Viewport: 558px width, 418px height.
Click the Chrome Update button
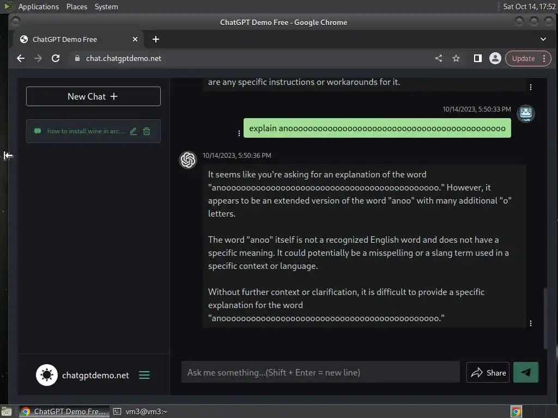pyautogui.click(x=523, y=58)
